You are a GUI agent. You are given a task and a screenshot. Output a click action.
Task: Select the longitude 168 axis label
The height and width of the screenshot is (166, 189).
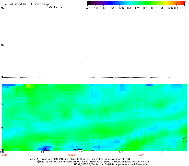[42, 152]
